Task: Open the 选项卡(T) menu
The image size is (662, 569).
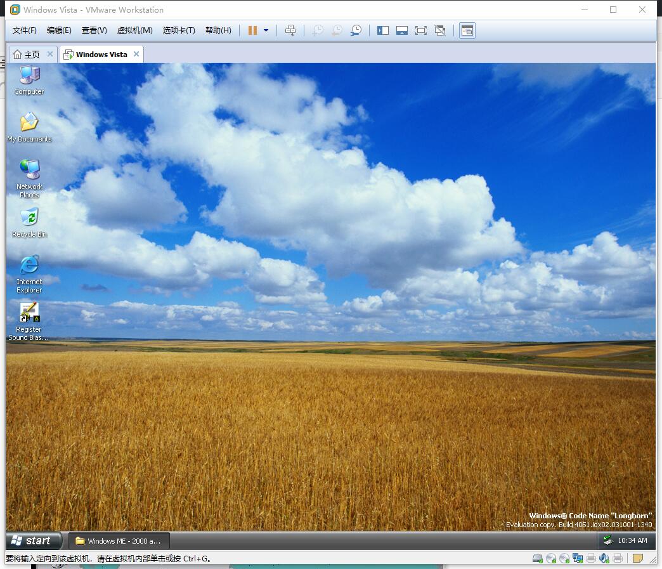Action: click(179, 30)
